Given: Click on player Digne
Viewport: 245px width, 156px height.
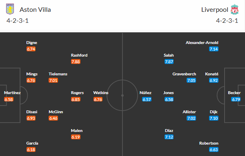Looking at the screenshot, I should 32,43.
